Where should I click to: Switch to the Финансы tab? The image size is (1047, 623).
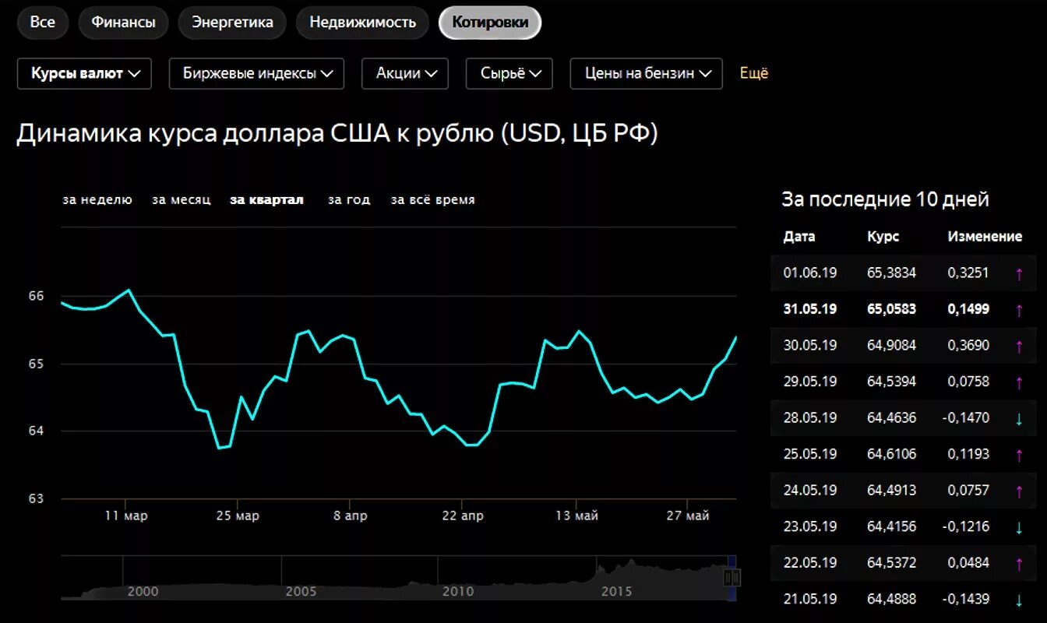pos(123,23)
